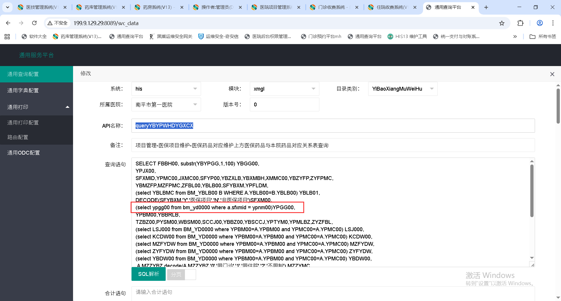
Task: Click the browser back arrow
Action: [8, 23]
